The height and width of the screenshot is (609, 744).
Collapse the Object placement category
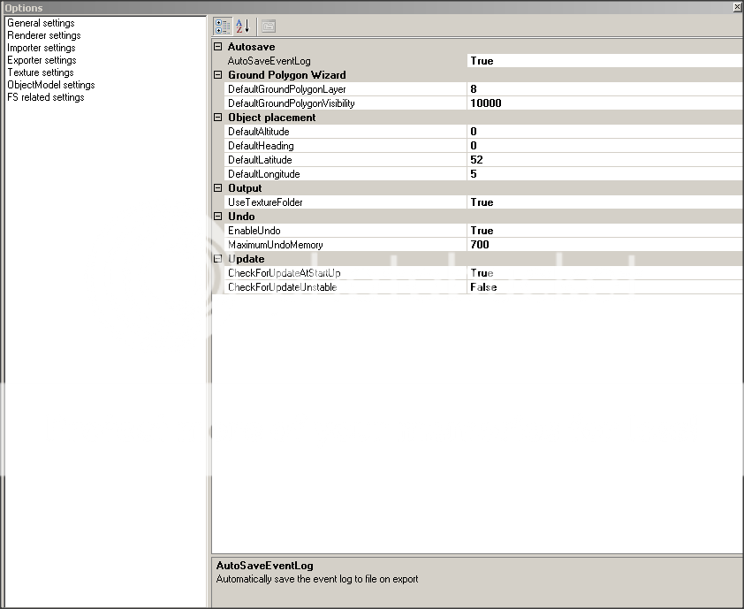(x=216, y=117)
